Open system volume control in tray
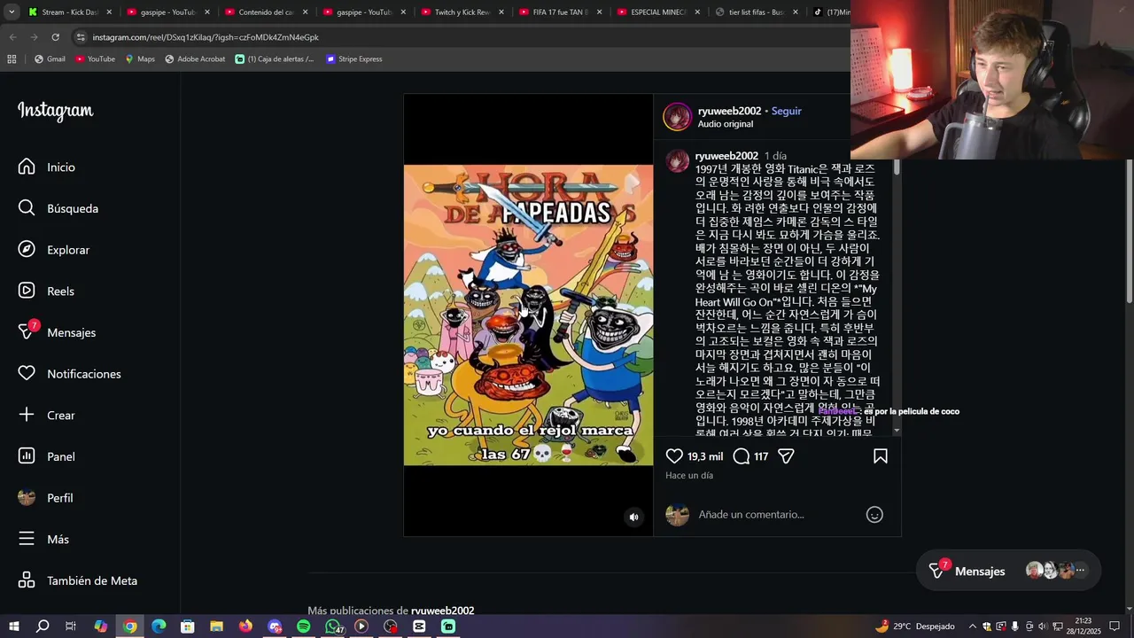This screenshot has width=1134, height=638. [1042, 626]
